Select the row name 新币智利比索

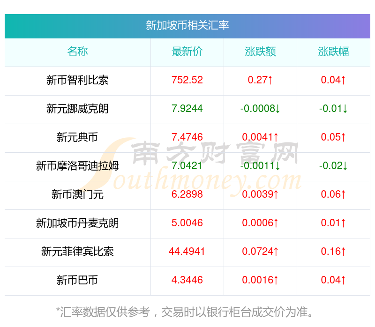(x=77, y=80)
